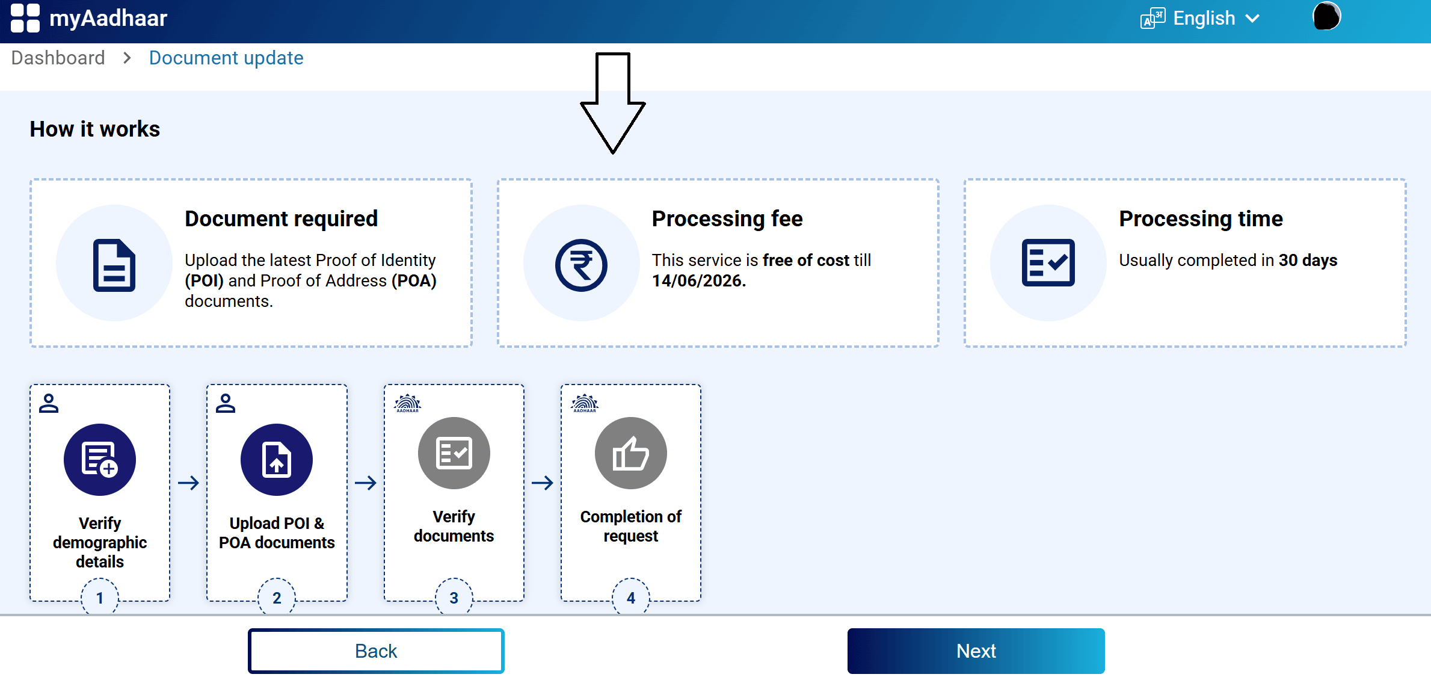Click the language translation icon in the header
Image resolution: width=1431 pixels, height=683 pixels.
pos(1151,18)
